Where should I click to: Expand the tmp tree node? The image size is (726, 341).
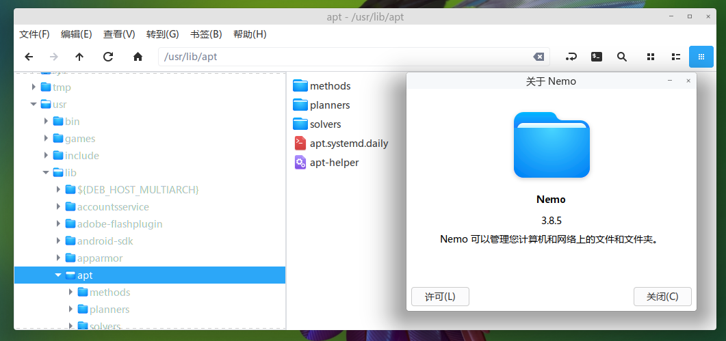(x=34, y=87)
